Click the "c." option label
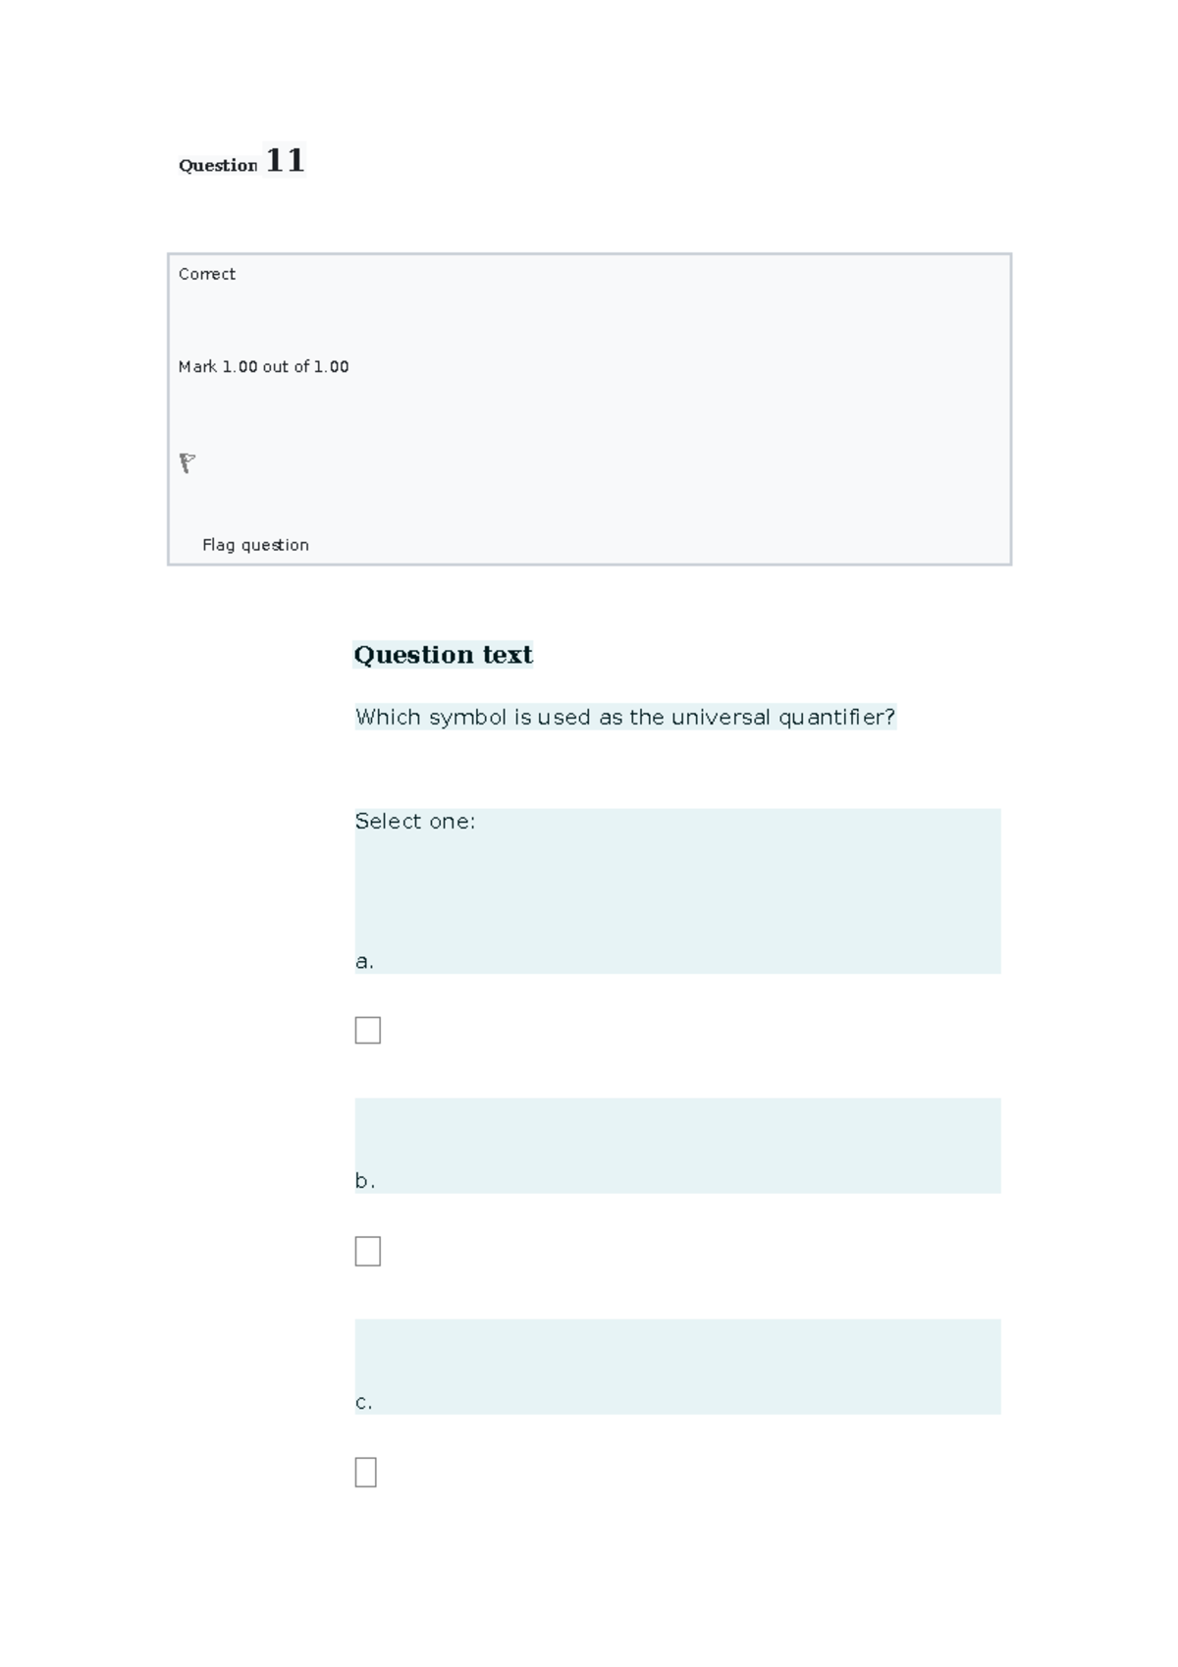The width and height of the screenshot is (1178, 1667). pyautogui.click(x=364, y=1402)
